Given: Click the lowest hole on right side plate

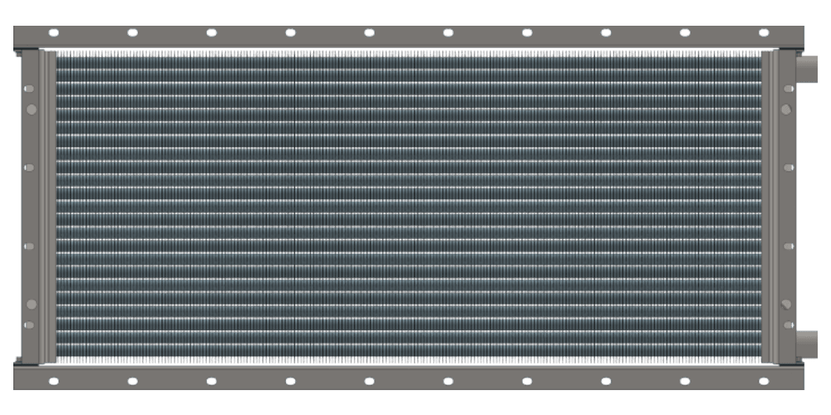Looking at the screenshot, I should (788, 325).
